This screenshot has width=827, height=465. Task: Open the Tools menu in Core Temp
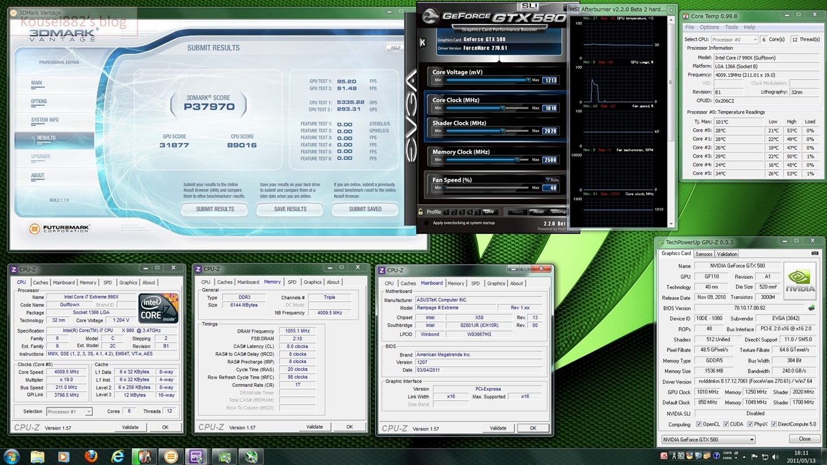(731, 27)
